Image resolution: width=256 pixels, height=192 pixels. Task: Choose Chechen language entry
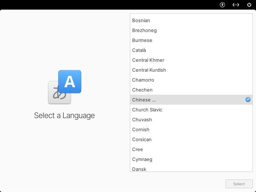(191, 90)
